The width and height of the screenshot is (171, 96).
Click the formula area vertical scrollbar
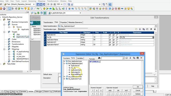[142, 72]
